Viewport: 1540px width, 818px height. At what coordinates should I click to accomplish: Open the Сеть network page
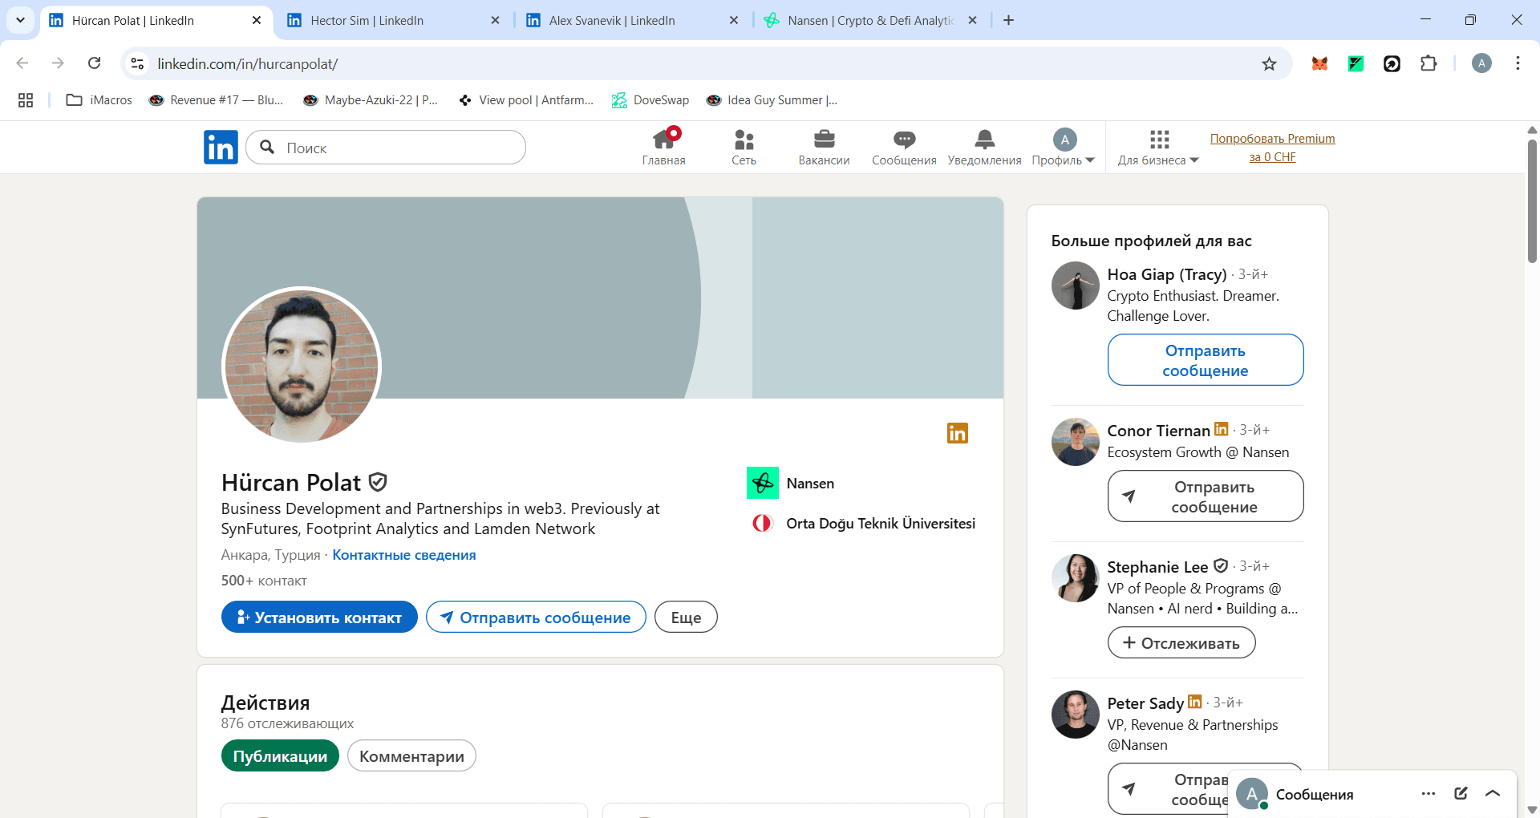pyautogui.click(x=744, y=148)
